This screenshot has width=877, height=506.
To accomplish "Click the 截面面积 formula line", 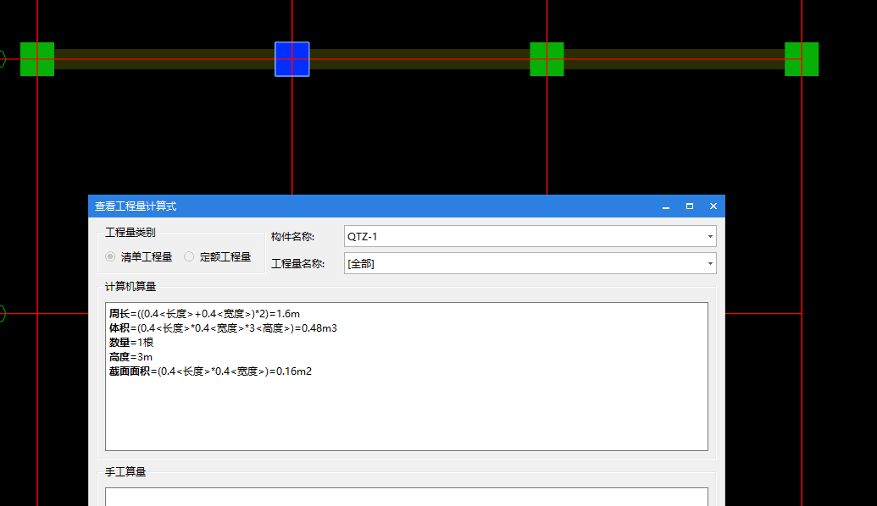I will click(210, 371).
